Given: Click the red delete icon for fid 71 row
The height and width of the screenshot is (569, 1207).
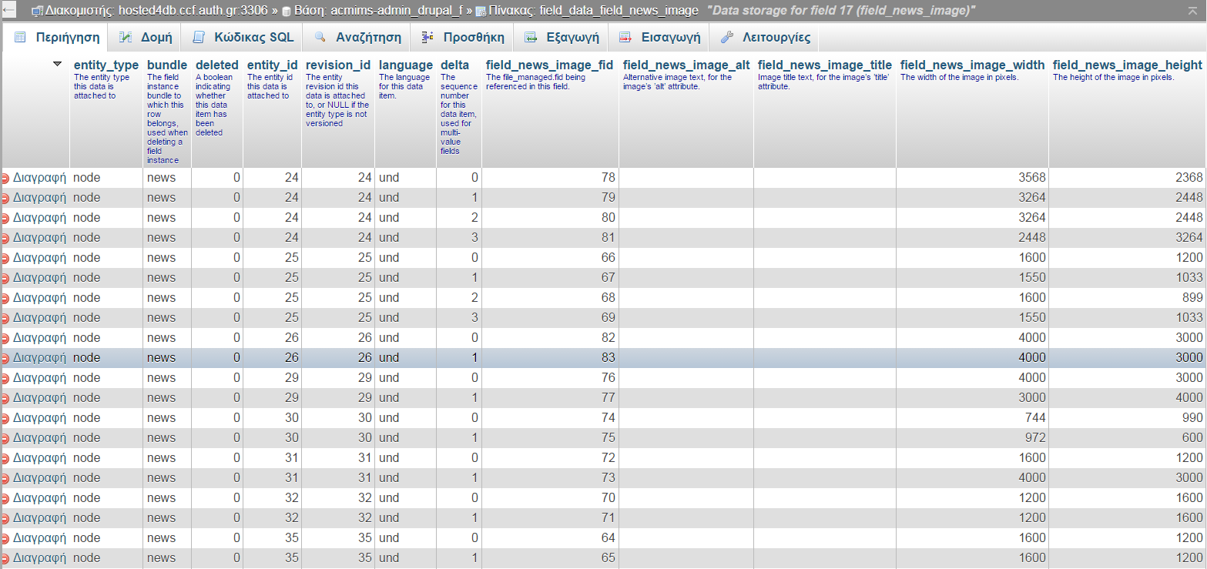Looking at the screenshot, I should 5,518.
